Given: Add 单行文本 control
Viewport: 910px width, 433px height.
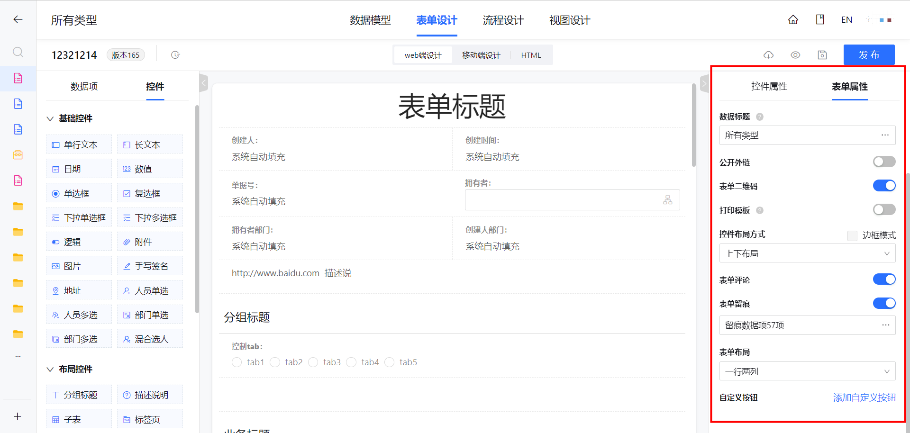Looking at the screenshot, I should coord(79,144).
